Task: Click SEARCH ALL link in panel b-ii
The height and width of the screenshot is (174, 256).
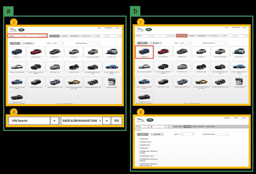Action: 227,118
